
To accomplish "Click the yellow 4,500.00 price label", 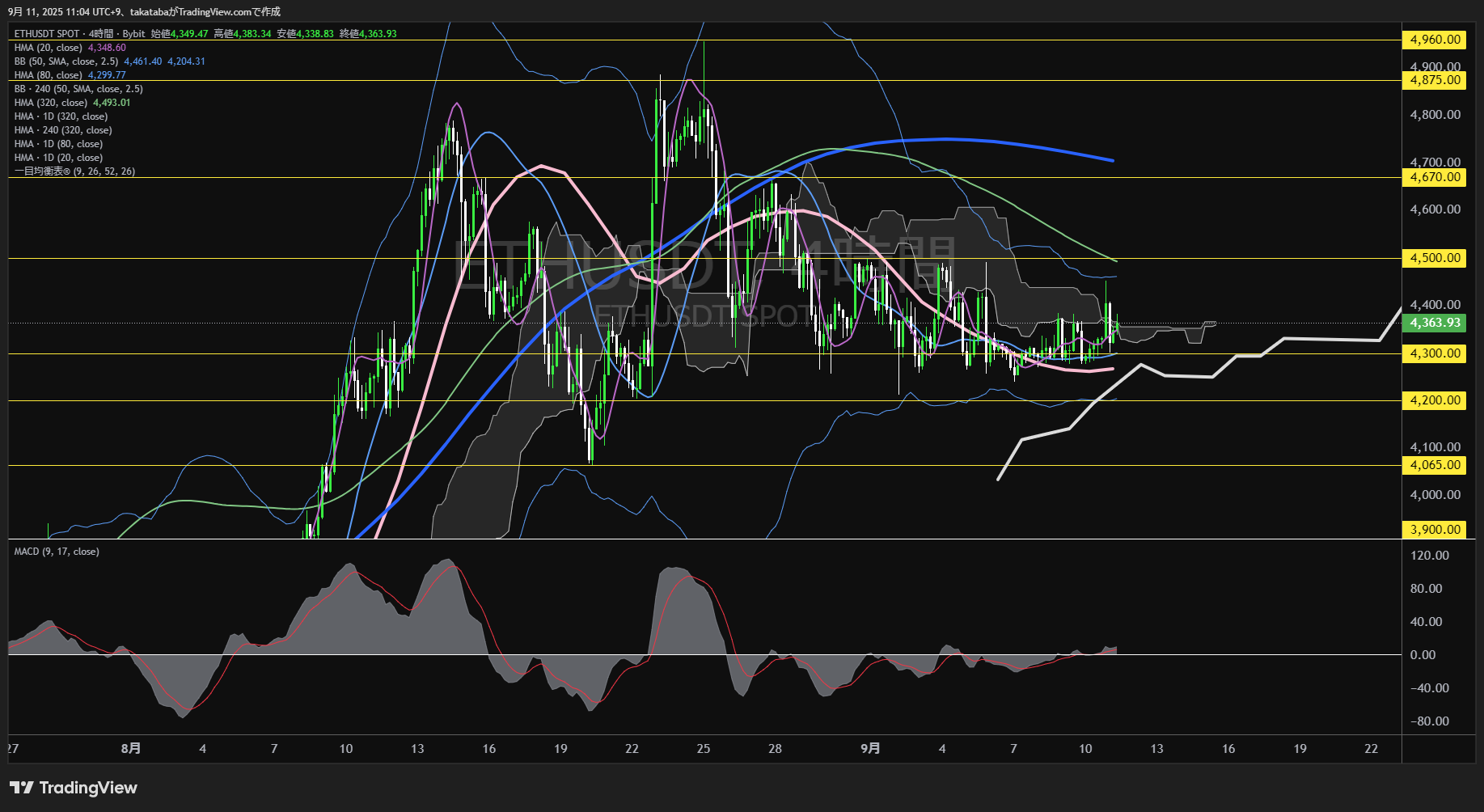I will click(1435, 258).
